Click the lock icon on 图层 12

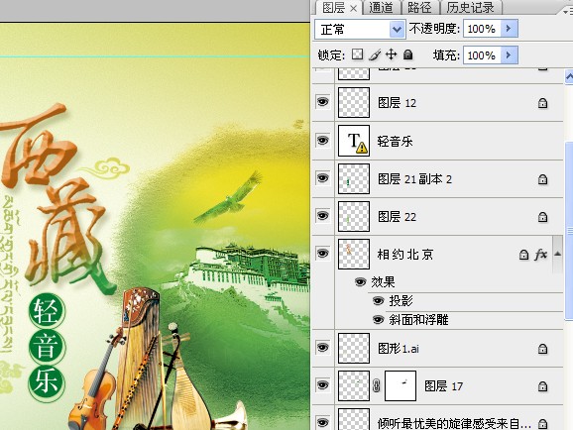coord(542,103)
